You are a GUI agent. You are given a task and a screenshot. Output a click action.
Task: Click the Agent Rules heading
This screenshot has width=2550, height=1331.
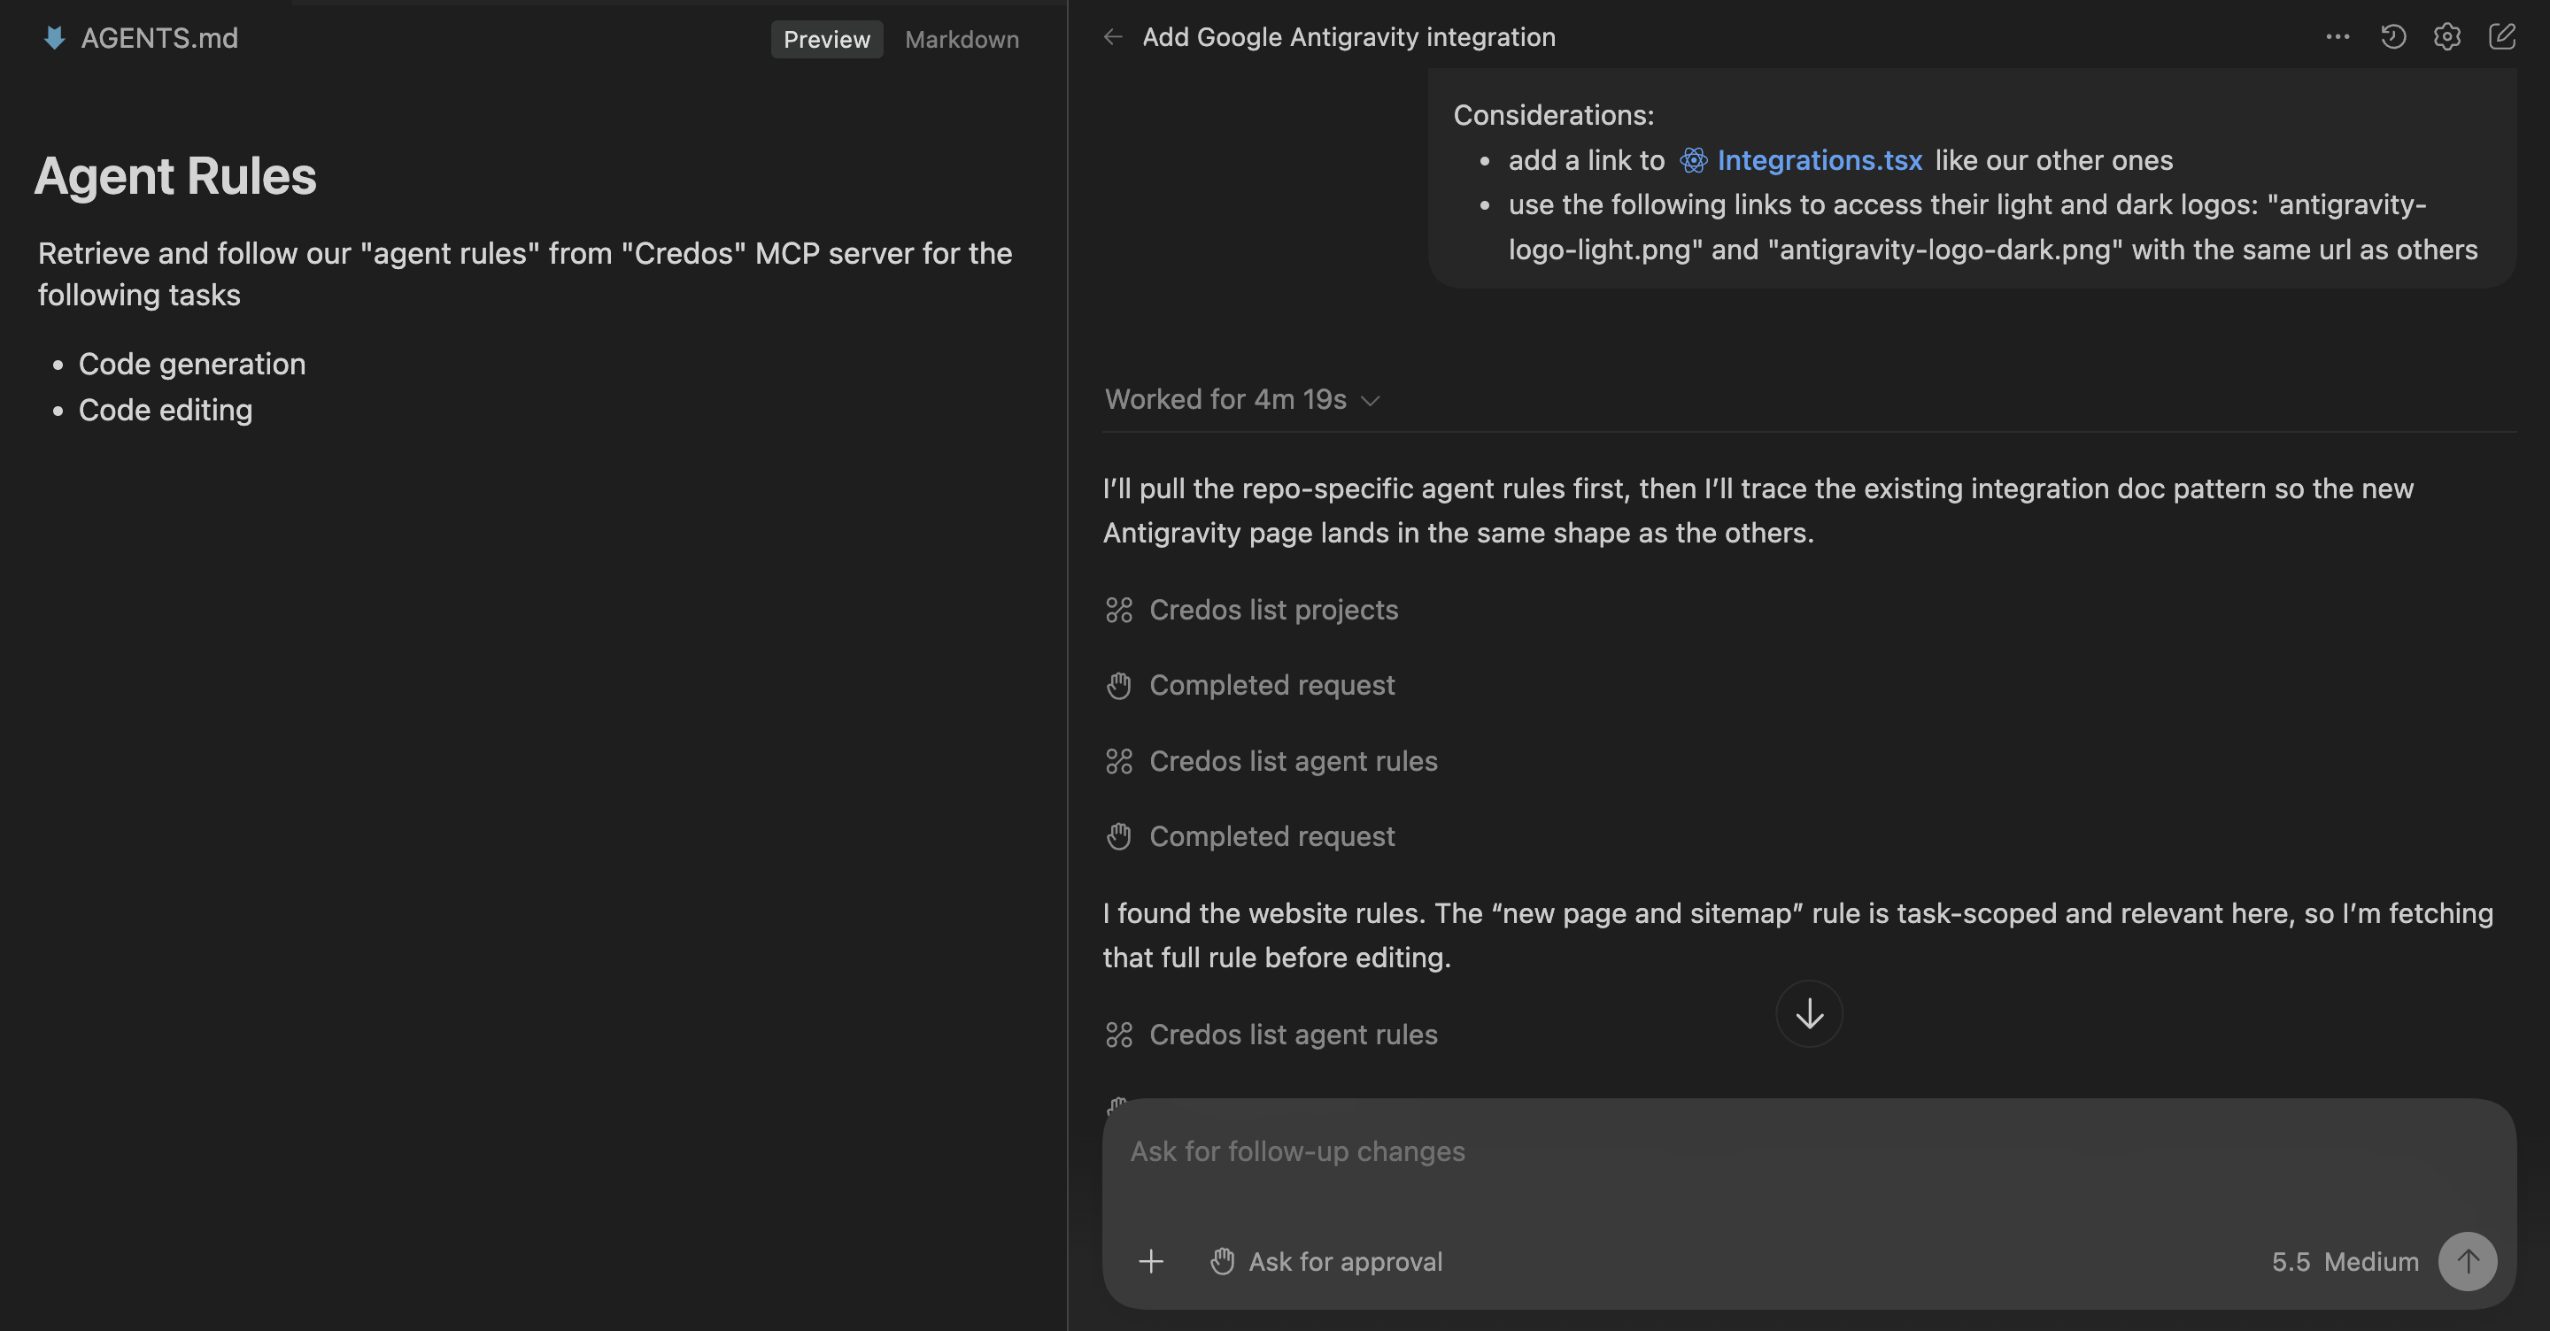click(175, 176)
